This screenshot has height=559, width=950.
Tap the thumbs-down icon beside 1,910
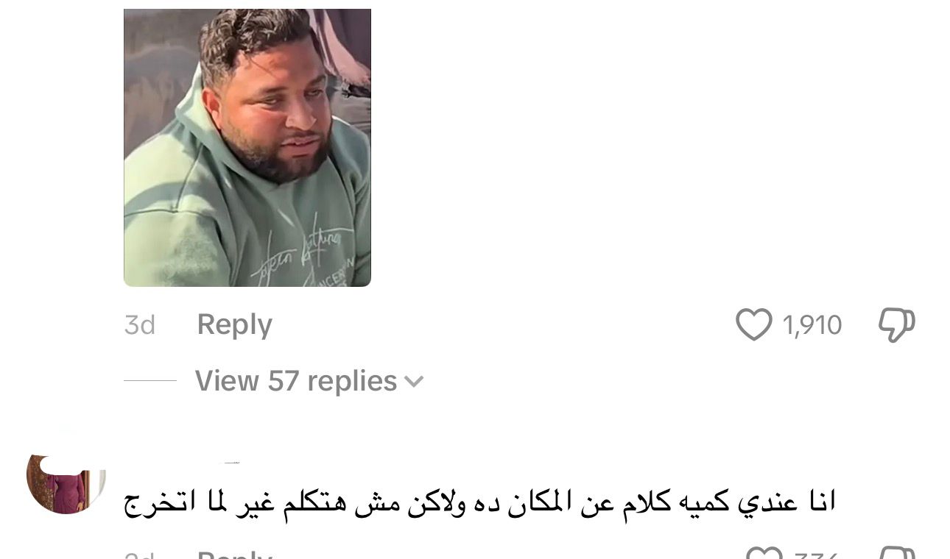coord(896,324)
